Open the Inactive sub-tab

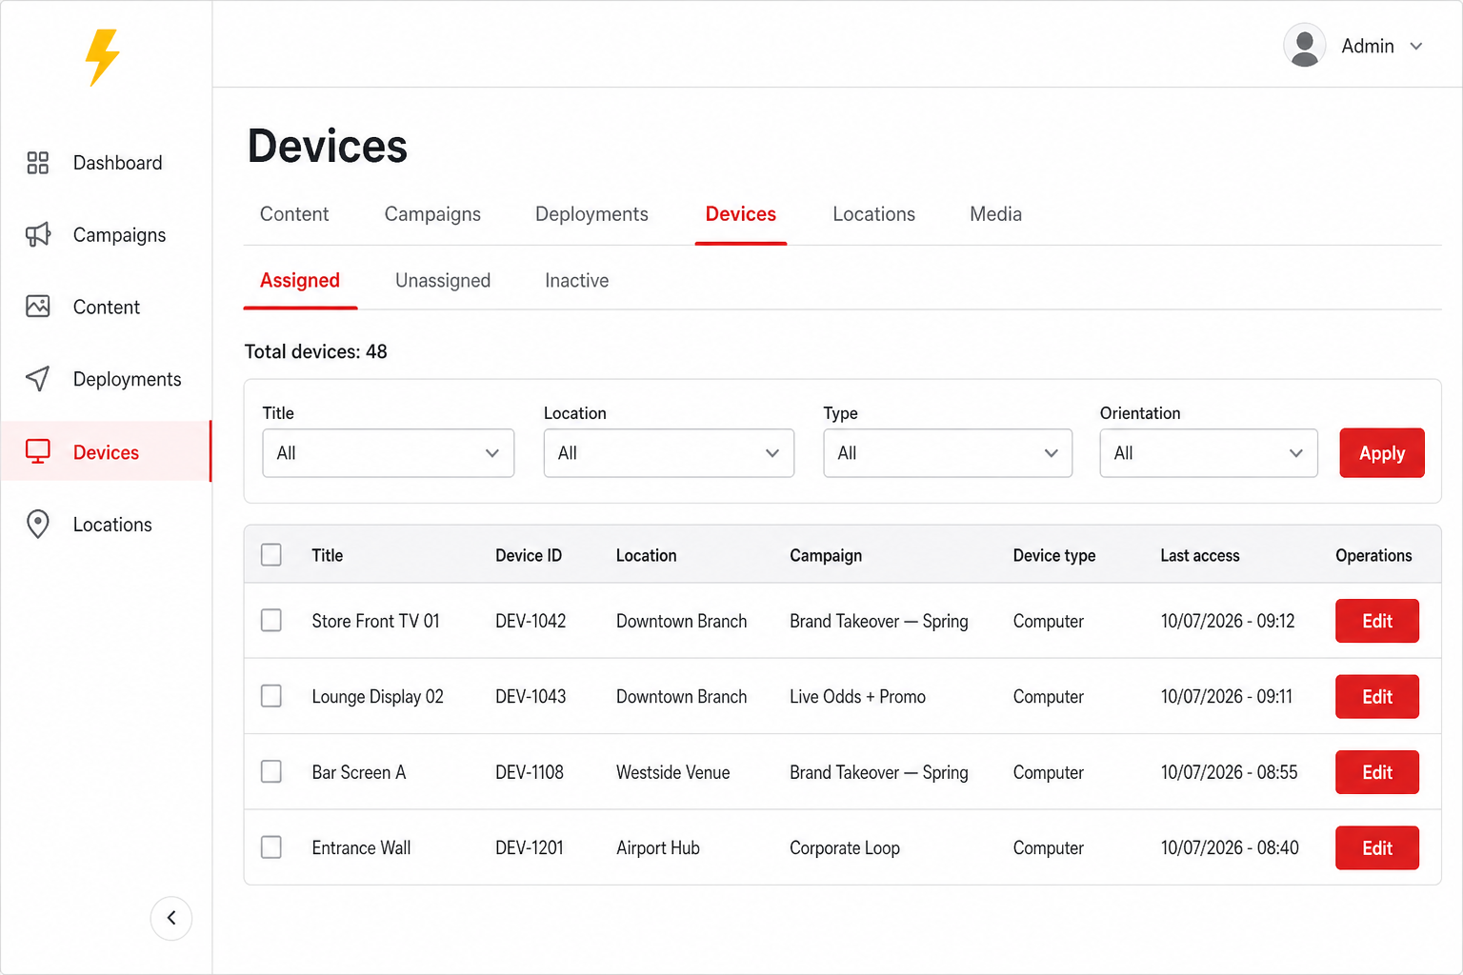point(576,281)
